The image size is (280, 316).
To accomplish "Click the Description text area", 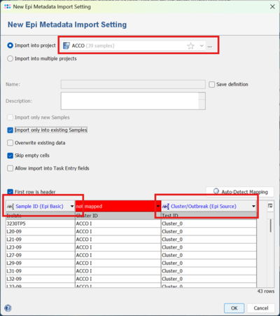I will 129,101.
